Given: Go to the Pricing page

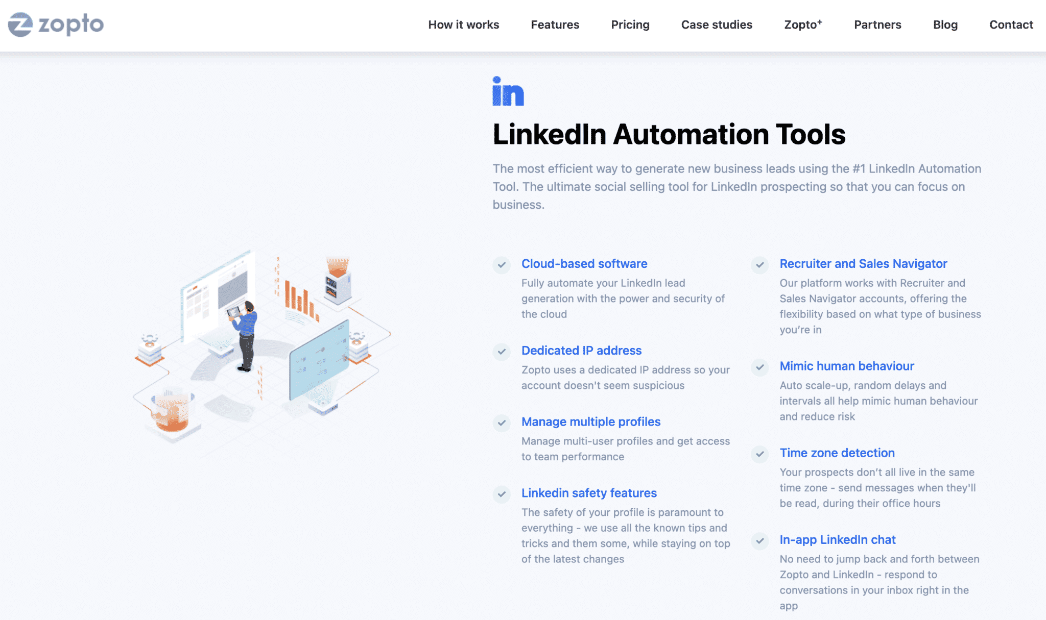Looking at the screenshot, I should click(x=630, y=24).
